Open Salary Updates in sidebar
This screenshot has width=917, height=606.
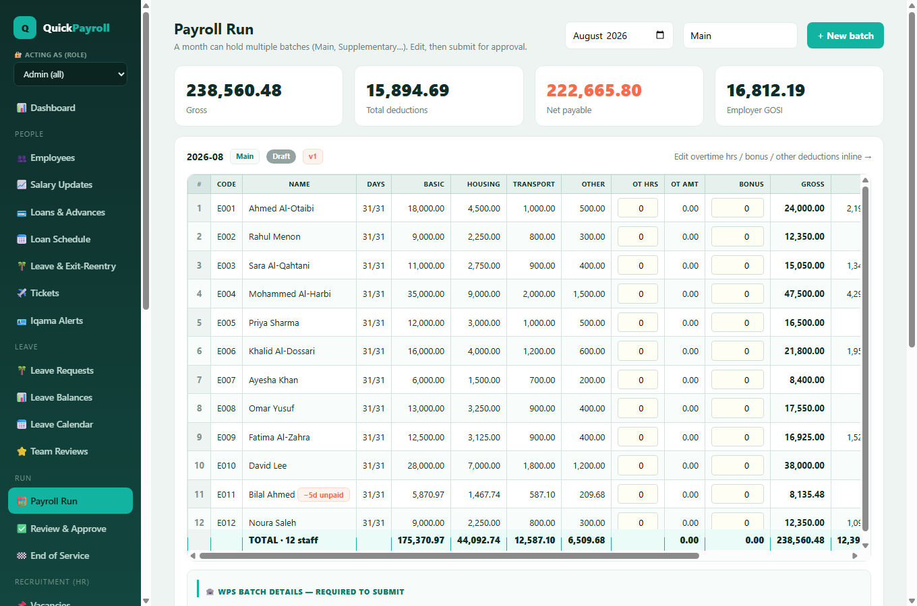[70, 184]
